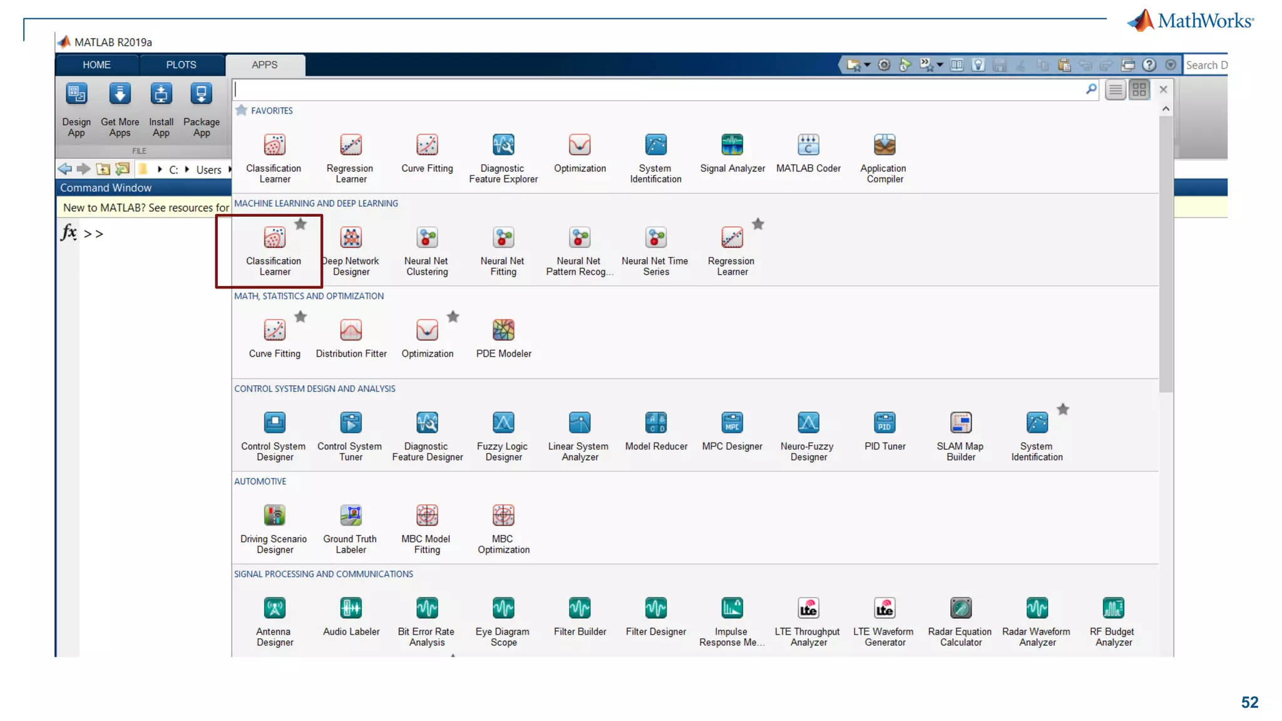The image size is (1282, 721).
Task: Switch to the PLOTS tab
Action: [x=181, y=64]
